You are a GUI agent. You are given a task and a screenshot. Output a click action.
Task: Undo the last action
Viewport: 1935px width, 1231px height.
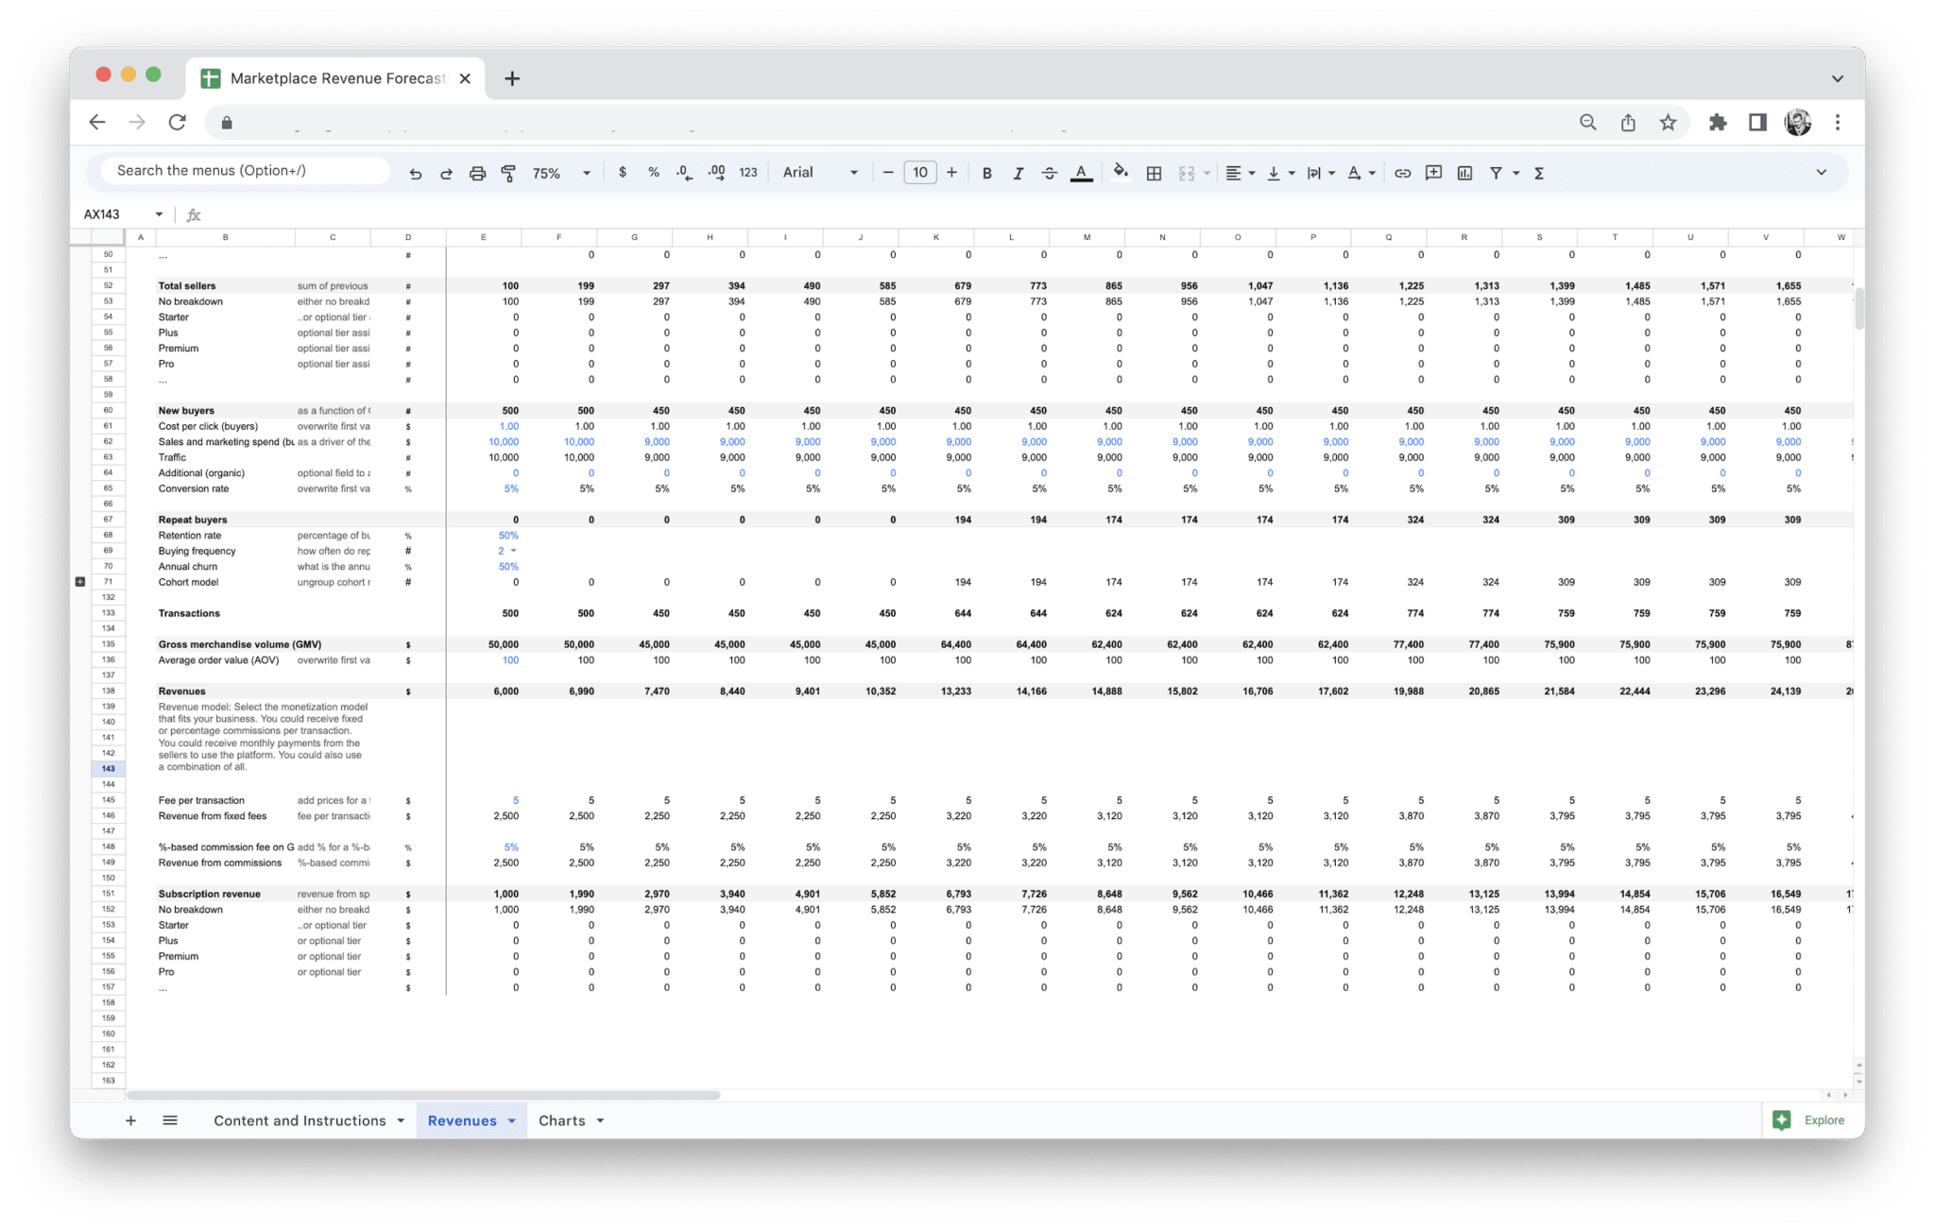416,172
